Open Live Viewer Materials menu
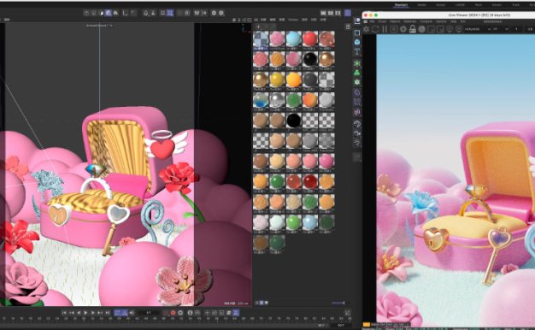 409,21
